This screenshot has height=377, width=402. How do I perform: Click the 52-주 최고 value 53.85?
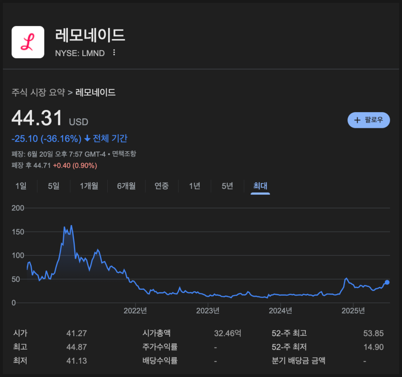click(x=373, y=333)
